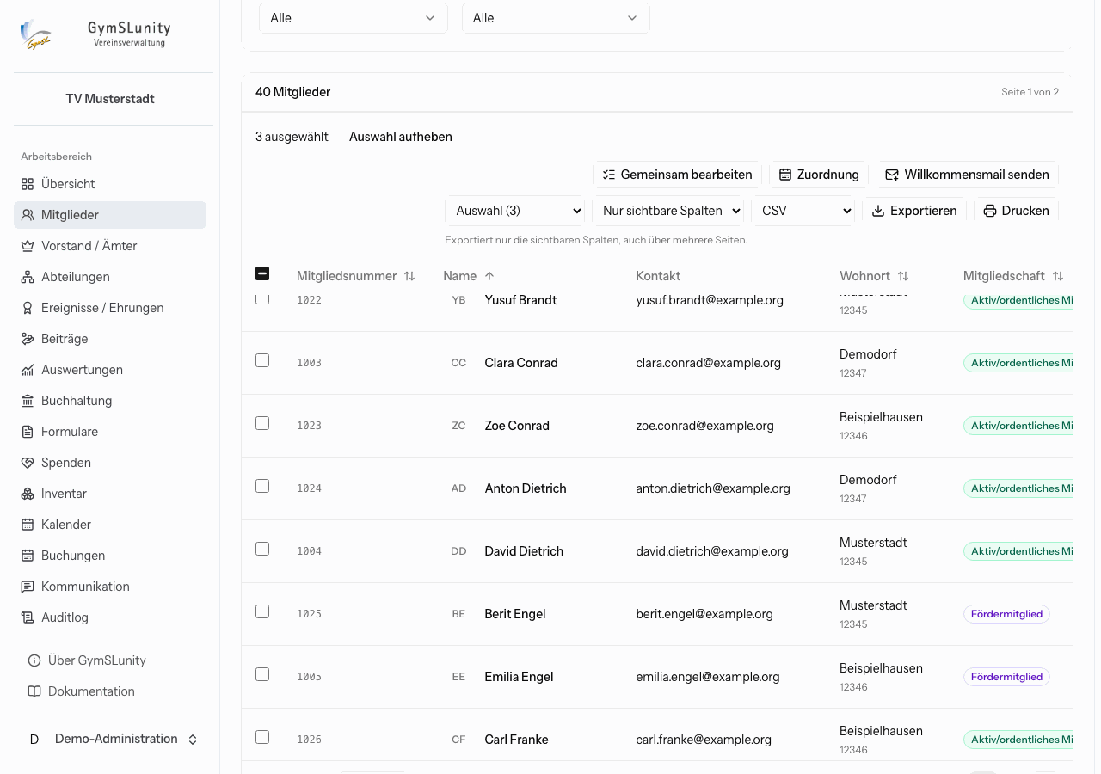Click the Kalender calendar icon
The width and height of the screenshot is (1101, 774).
pos(28,525)
